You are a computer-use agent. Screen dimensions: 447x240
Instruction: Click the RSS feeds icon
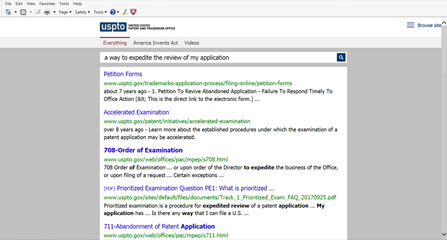[x=23, y=12]
